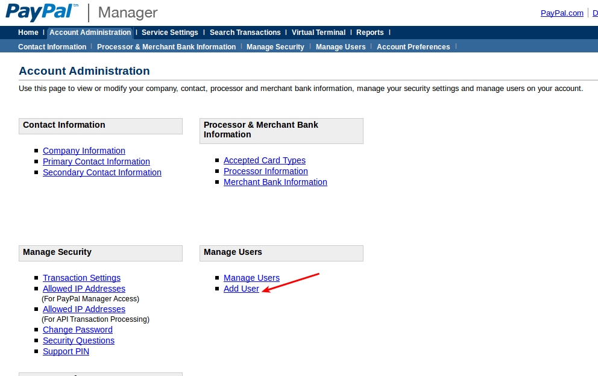Viewport: 598px width, 376px height.
Task: Click Manage Security in the sub-navigation bar
Action: coord(275,47)
